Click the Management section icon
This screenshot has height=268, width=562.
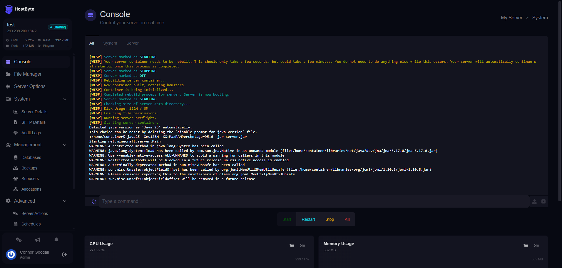pyautogui.click(x=8, y=145)
